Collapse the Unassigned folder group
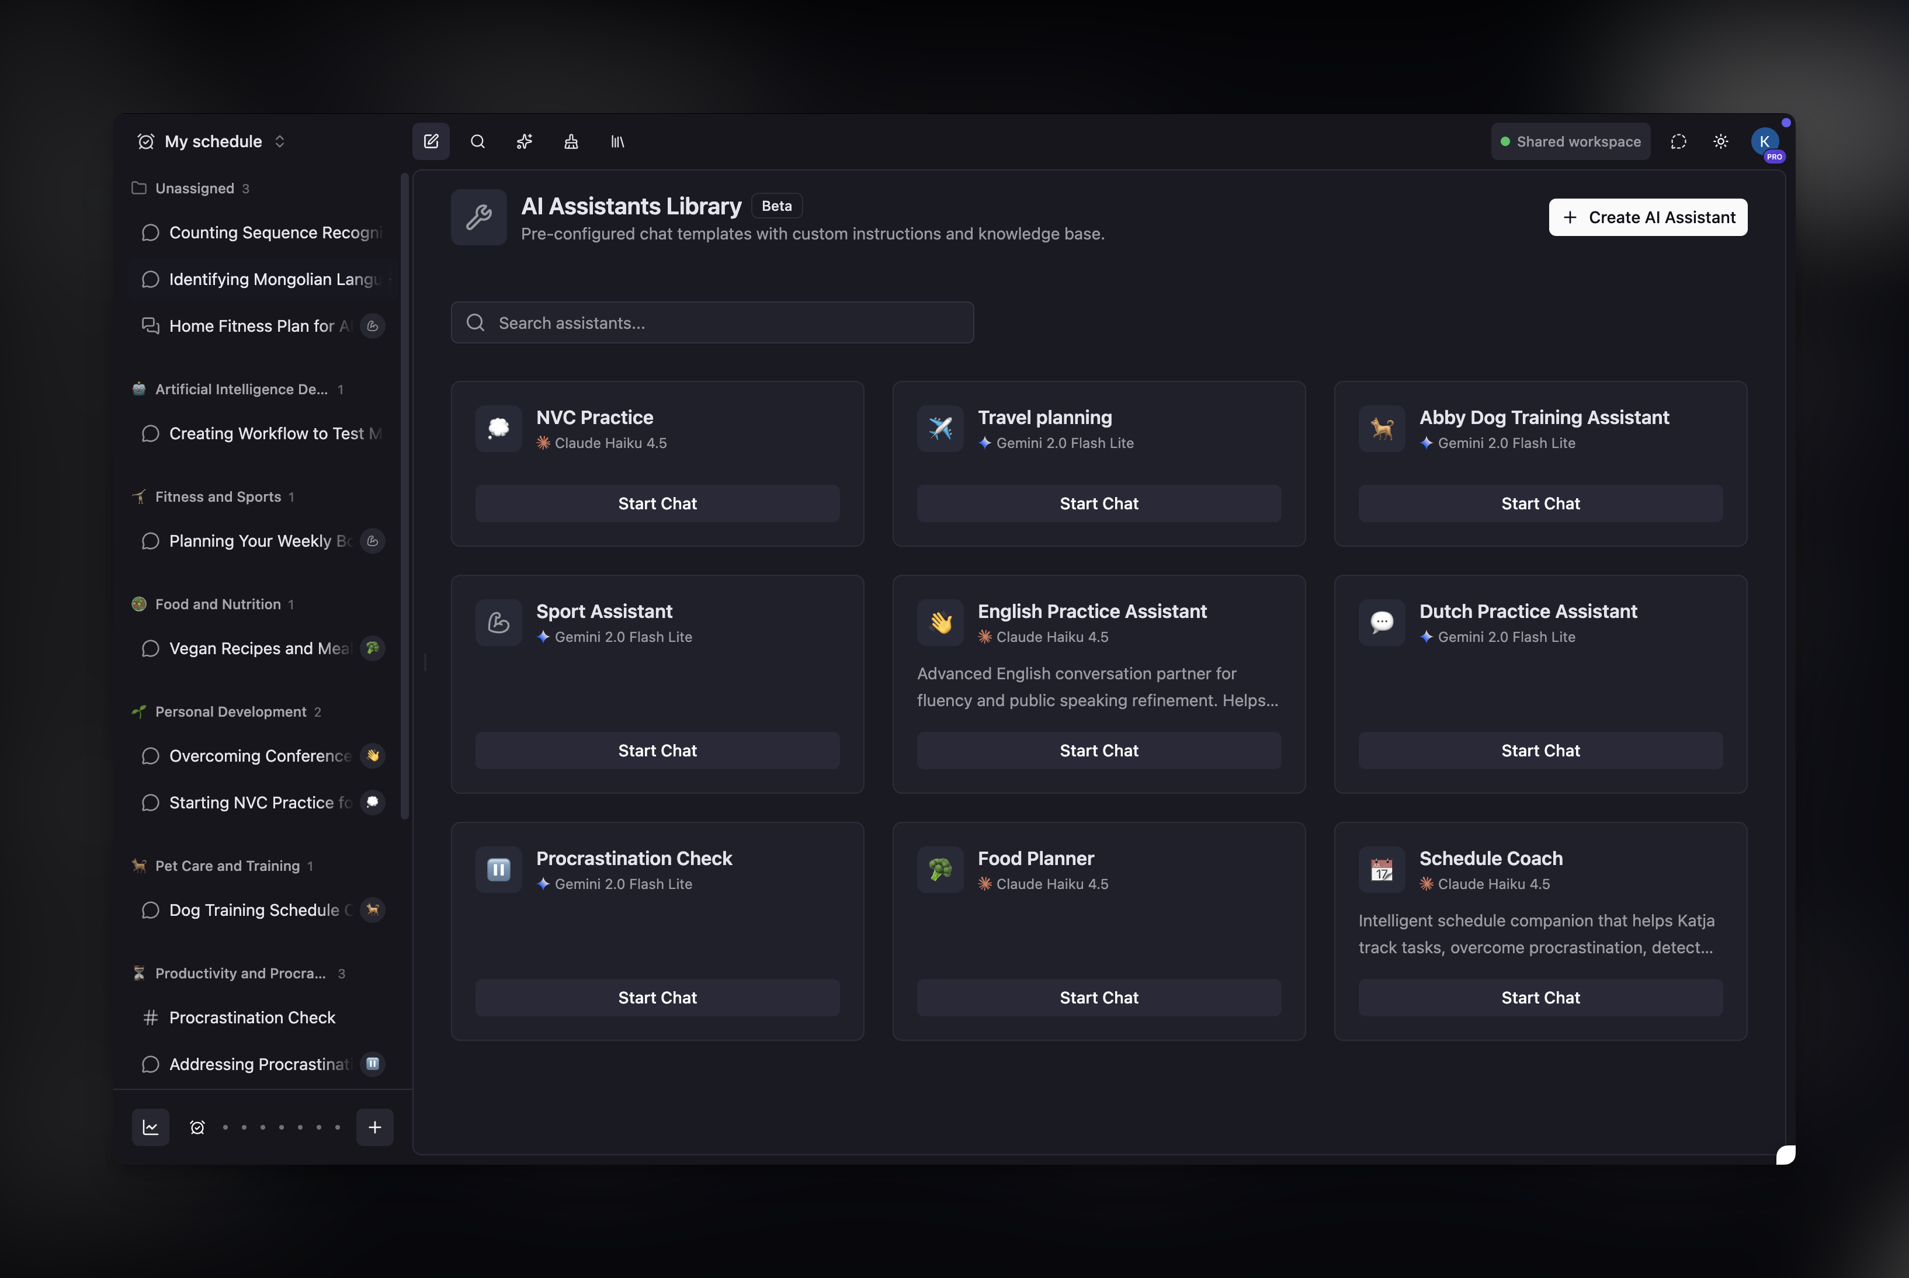1909x1278 pixels. [x=191, y=188]
